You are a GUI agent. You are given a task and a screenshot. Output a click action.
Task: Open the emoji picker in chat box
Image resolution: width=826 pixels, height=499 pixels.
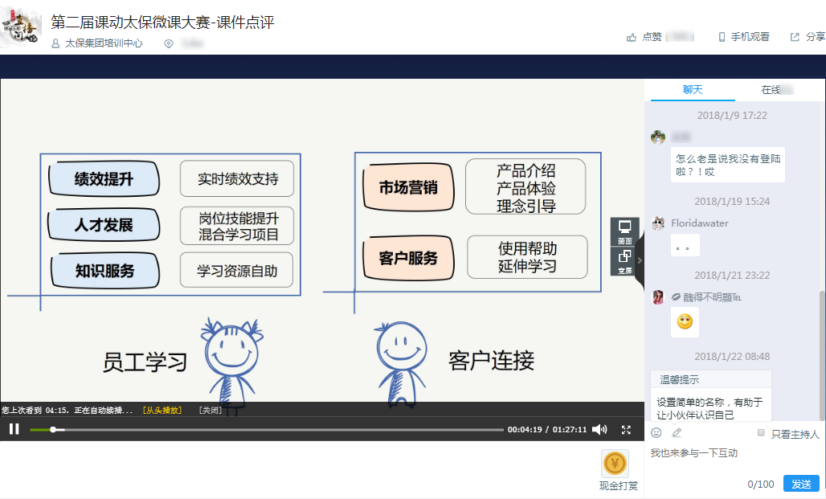click(x=656, y=432)
